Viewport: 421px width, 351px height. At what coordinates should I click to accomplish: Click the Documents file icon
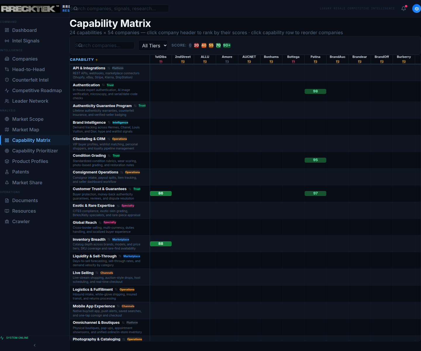coord(7,200)
